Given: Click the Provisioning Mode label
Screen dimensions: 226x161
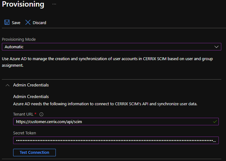Looking at the screenshot, I should tap(19, 39).
